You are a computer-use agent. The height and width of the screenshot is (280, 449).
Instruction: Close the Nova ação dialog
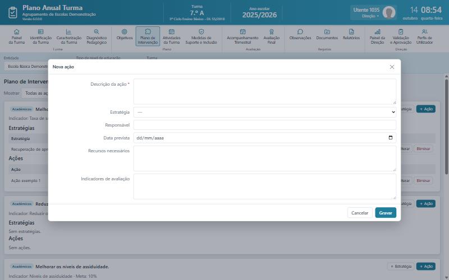click(x=392, y=67)
